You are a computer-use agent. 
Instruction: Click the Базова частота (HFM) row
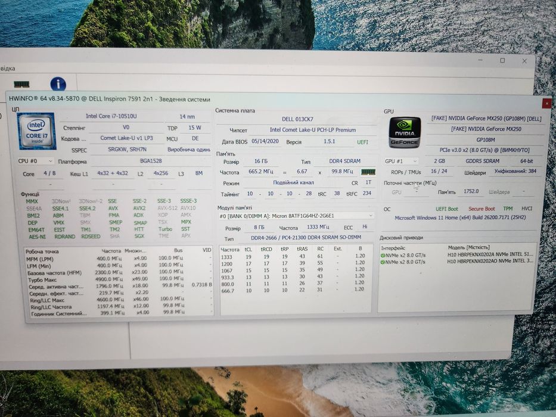(119, 272)
